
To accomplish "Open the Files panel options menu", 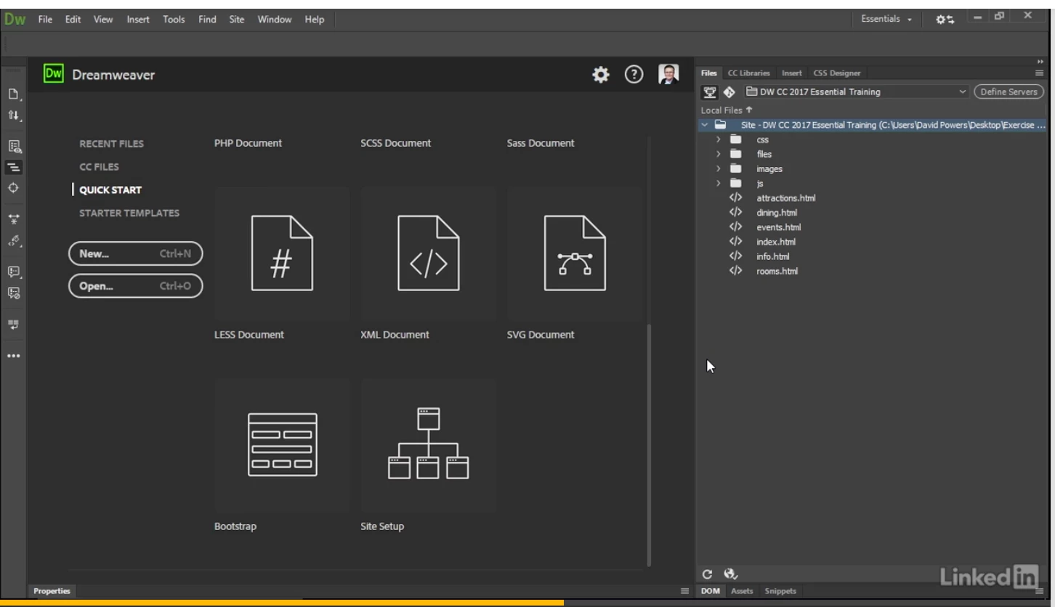I will (1038, 73).
